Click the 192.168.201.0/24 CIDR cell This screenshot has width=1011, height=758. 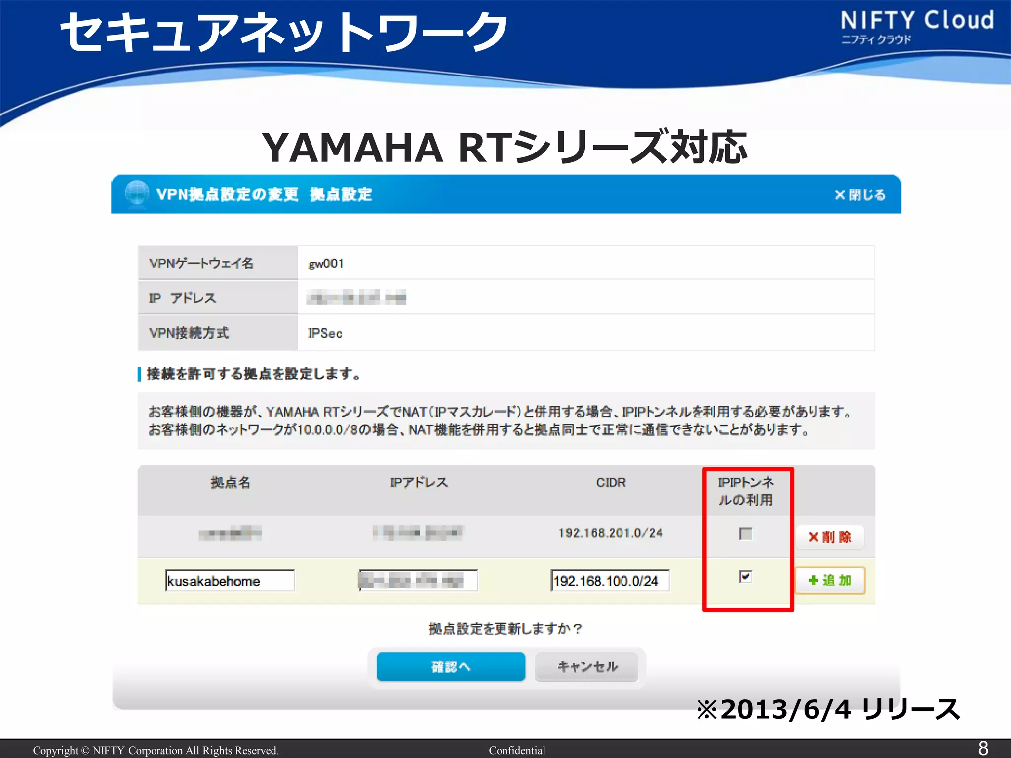[x=611, y=533]
